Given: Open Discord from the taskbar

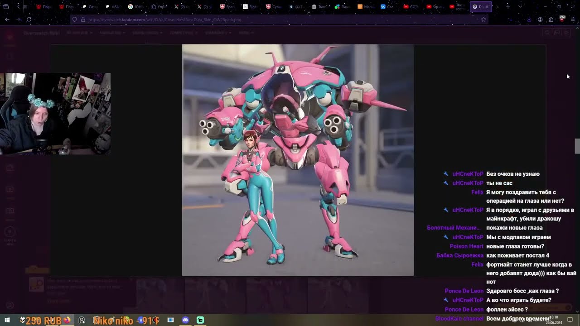Looking at the screenshot, I should (185, 320).
